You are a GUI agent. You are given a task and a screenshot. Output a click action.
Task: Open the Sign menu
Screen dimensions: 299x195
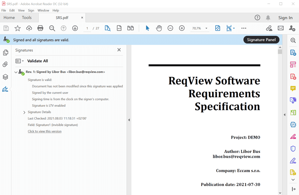pos(31,10)
